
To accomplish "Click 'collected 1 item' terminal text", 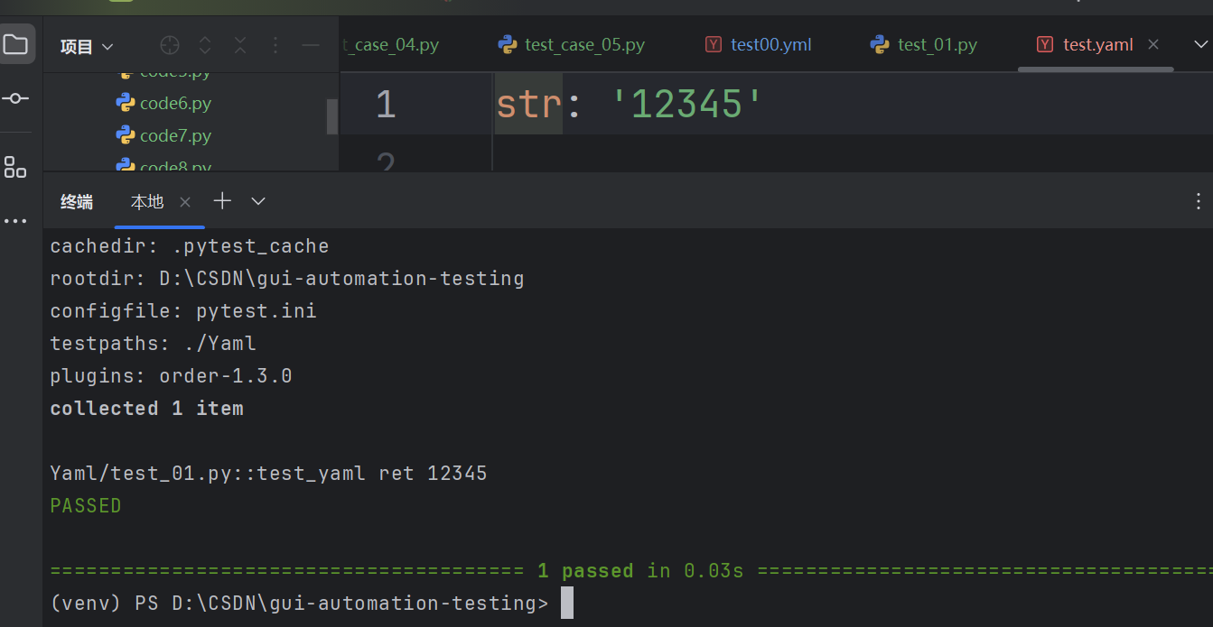I will pos(147,409).
